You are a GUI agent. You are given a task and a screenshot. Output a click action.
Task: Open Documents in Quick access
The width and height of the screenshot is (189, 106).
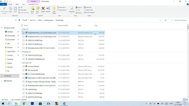click(11, 40)
